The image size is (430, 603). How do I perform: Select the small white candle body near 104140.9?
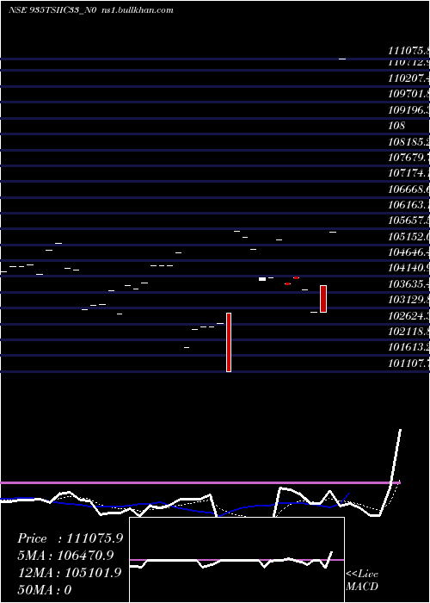tap(262, 279)
